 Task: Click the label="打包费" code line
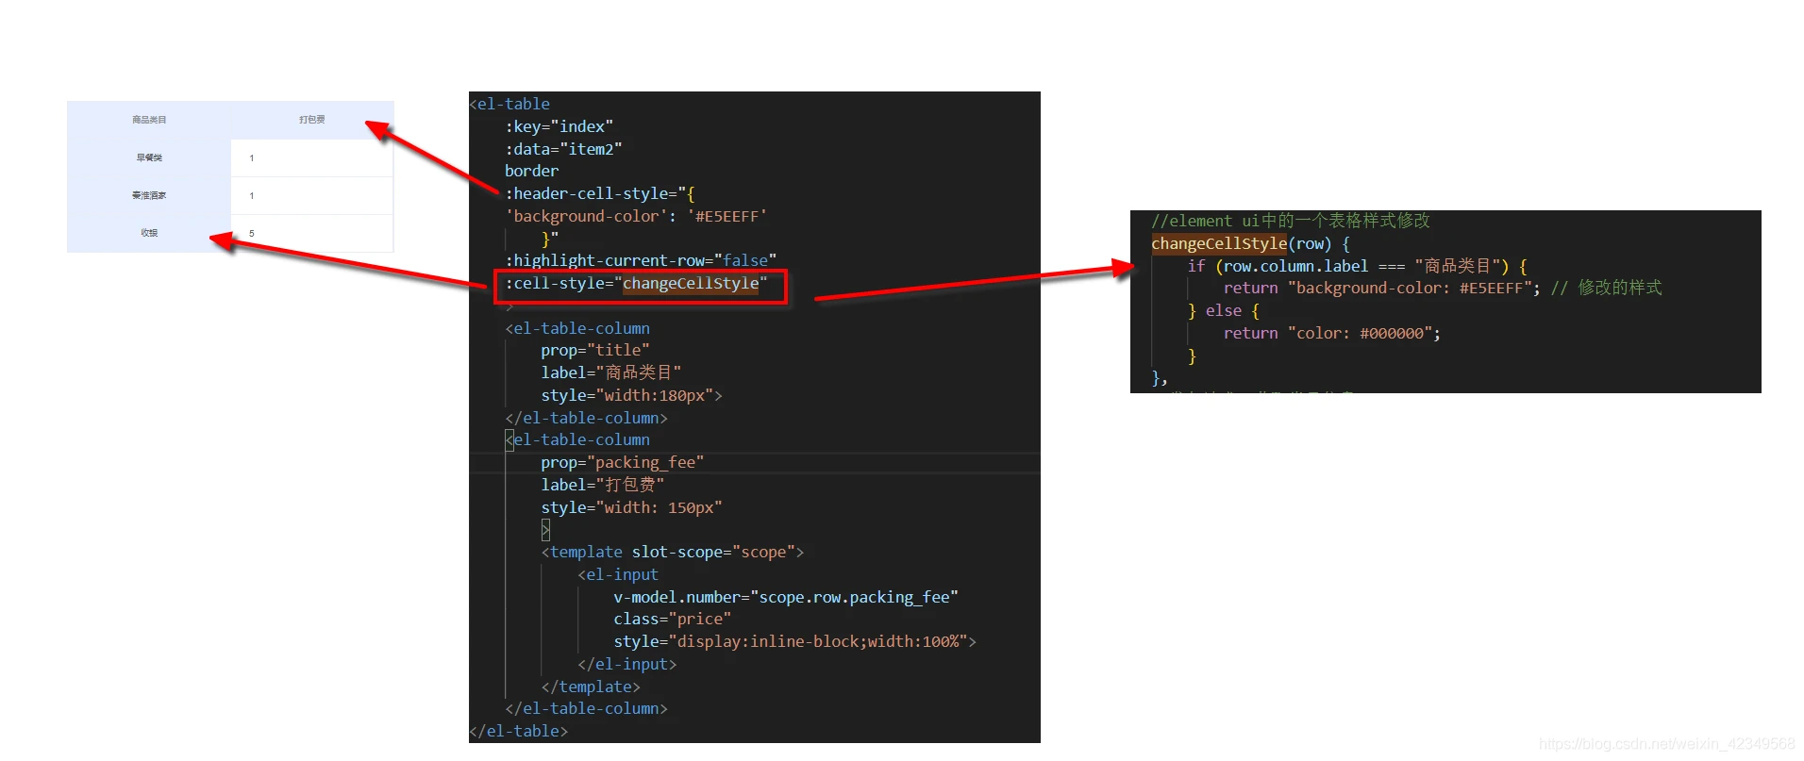pyautogui.click(x=602, y=485)
